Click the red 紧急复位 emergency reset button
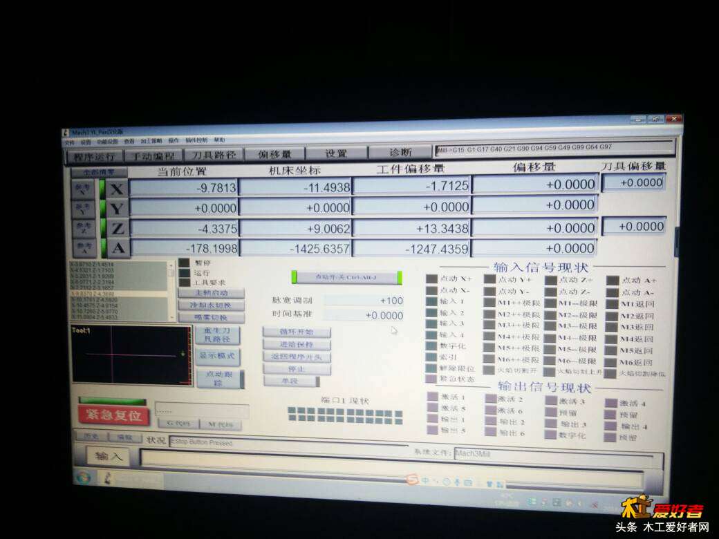 click(113, 416)
